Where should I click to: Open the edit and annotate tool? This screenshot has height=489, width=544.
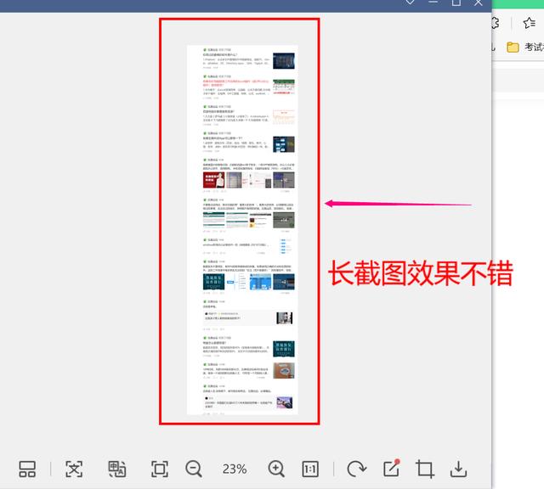coord(391,468)
